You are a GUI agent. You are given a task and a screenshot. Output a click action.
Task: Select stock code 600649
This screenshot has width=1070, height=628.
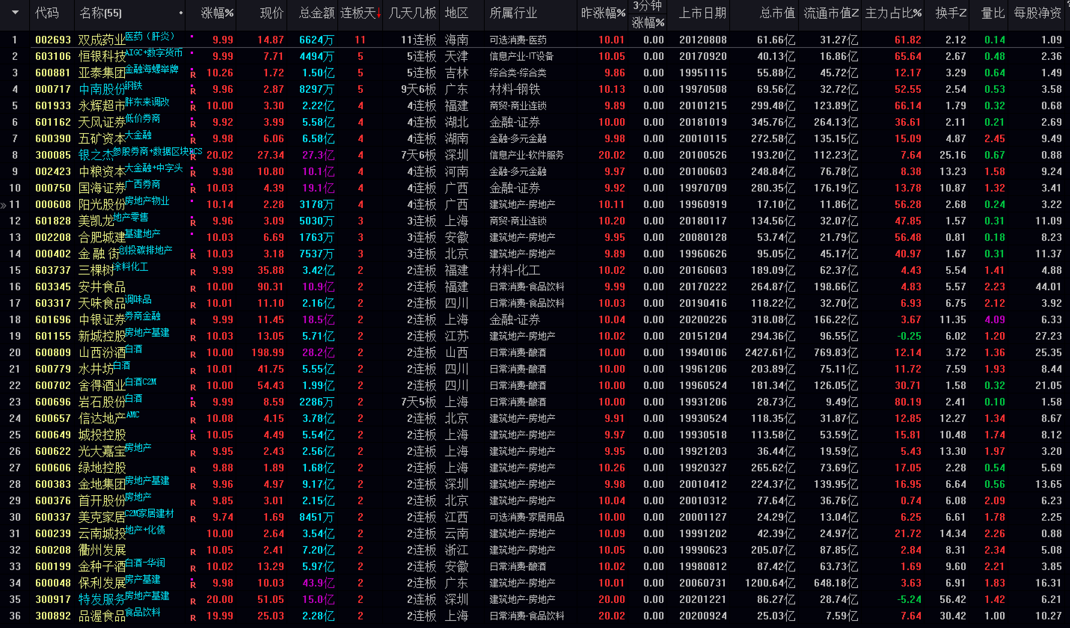coord(53,435)
